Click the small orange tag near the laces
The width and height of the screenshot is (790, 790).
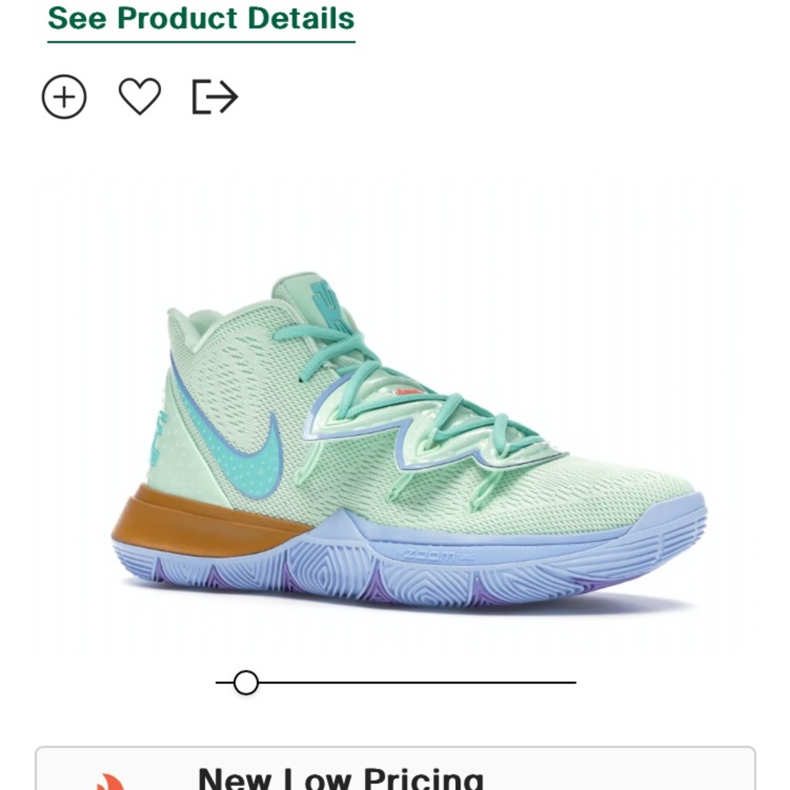point(408,392)
